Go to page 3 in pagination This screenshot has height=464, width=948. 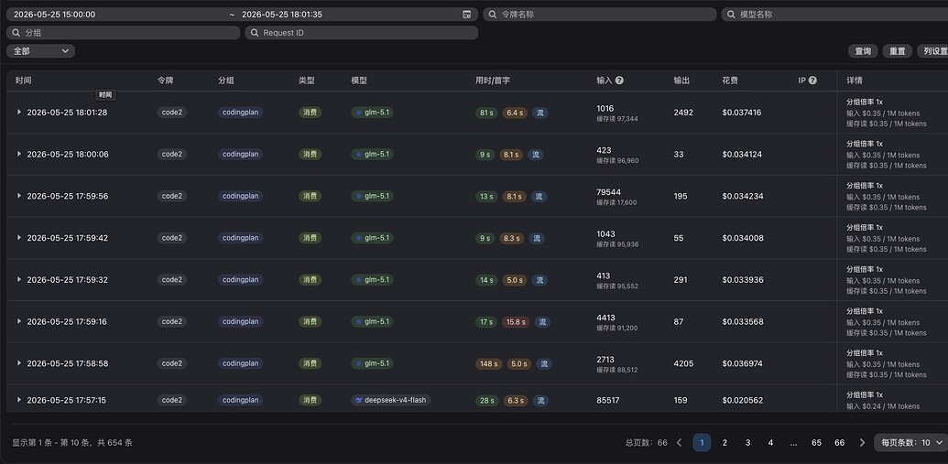(747, 443)
